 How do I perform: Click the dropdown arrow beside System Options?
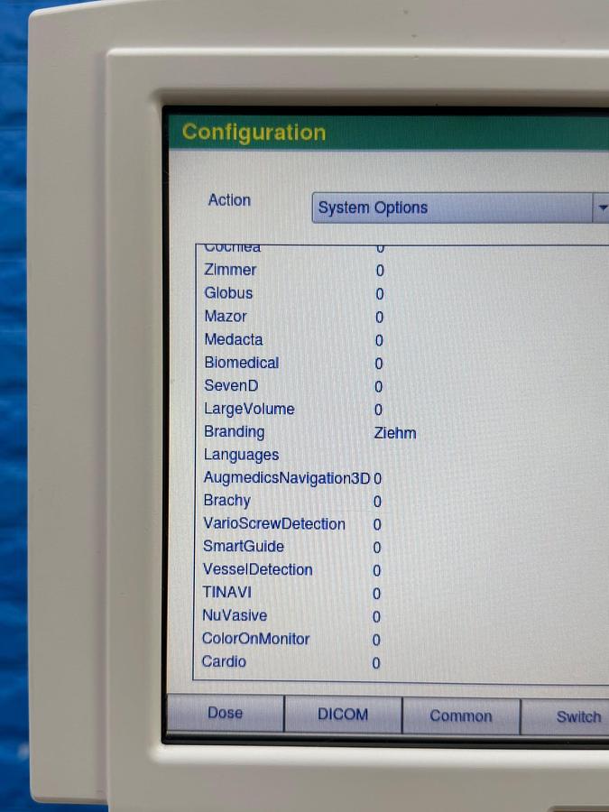pos(601,208)
